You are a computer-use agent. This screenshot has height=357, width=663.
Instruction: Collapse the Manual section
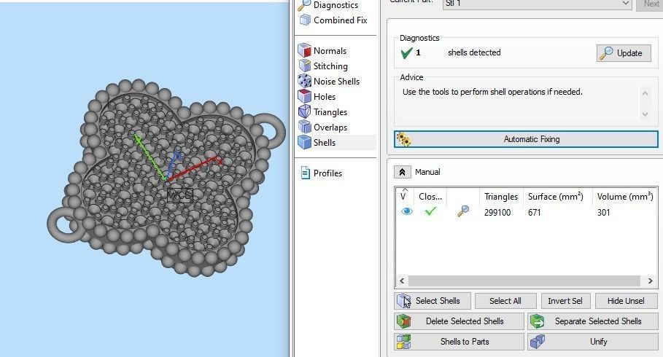click(x=402, y=172)
